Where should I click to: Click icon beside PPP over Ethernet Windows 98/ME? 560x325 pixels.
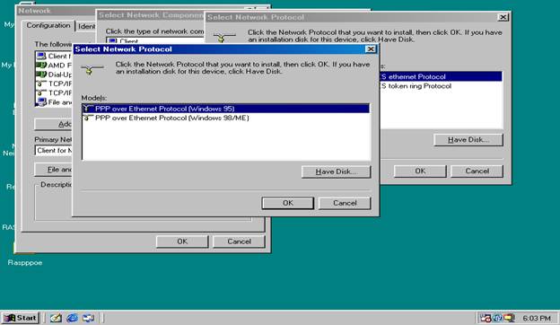88,118
